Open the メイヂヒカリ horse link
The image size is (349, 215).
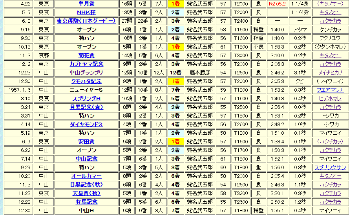[330, 73]
